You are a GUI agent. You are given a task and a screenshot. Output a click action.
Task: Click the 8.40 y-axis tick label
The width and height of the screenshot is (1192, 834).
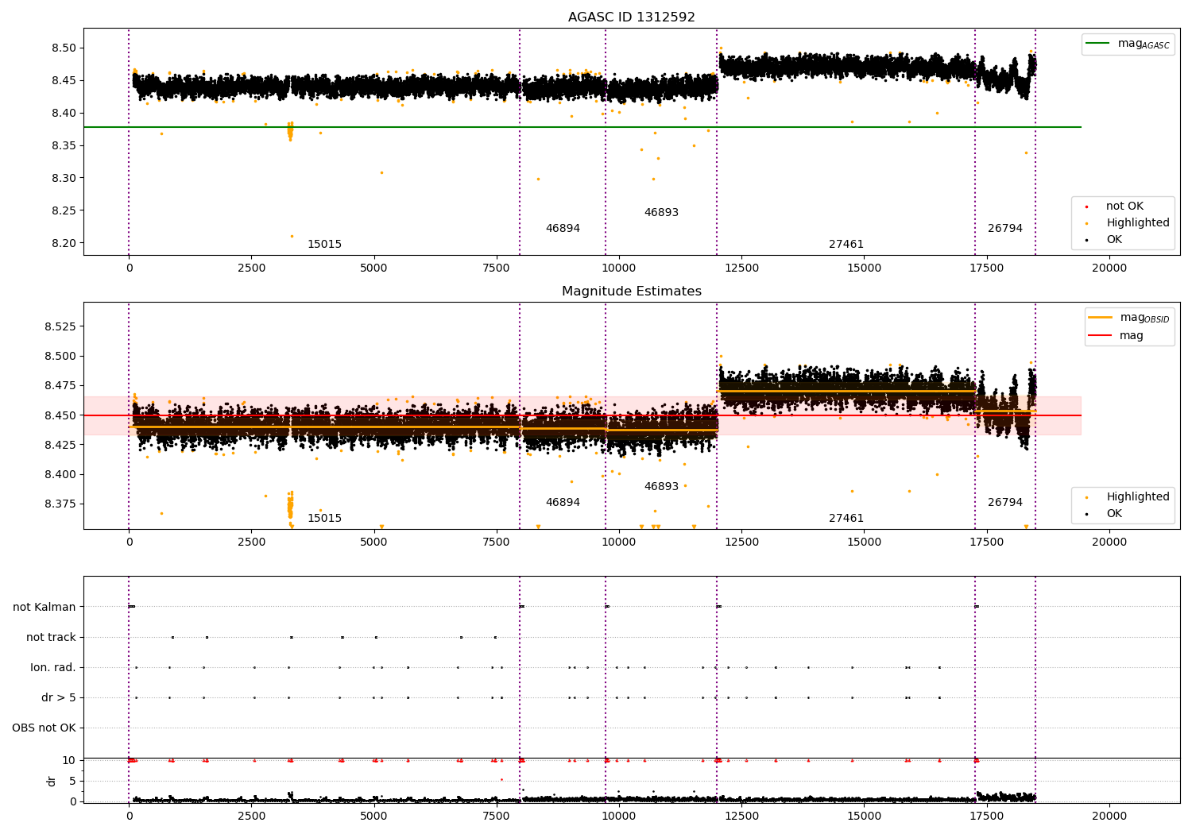coord(64,113)
